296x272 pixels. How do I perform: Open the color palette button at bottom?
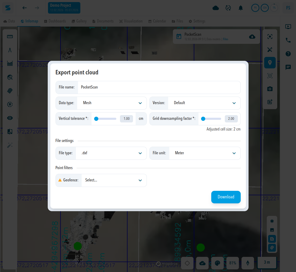[x=218, y=263]
